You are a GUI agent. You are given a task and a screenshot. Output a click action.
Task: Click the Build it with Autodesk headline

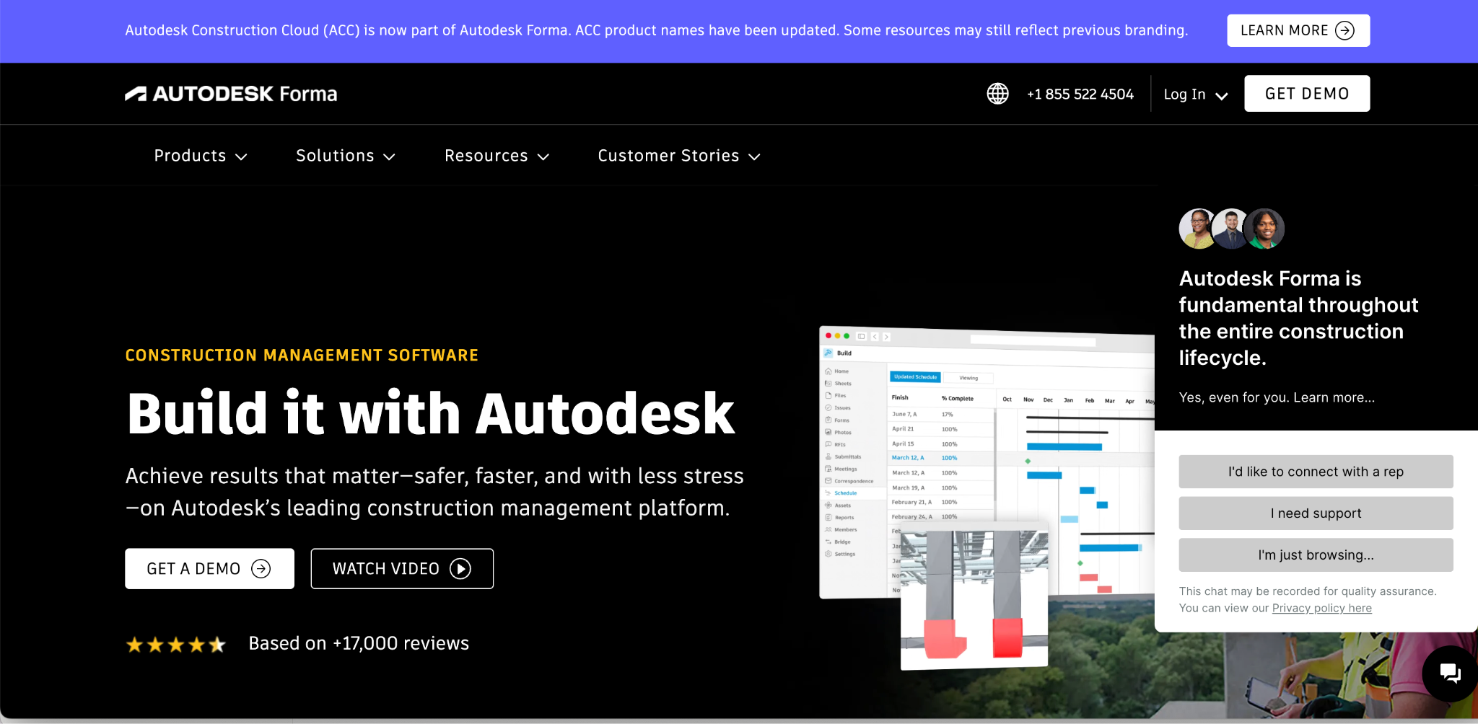coord(431,414)
